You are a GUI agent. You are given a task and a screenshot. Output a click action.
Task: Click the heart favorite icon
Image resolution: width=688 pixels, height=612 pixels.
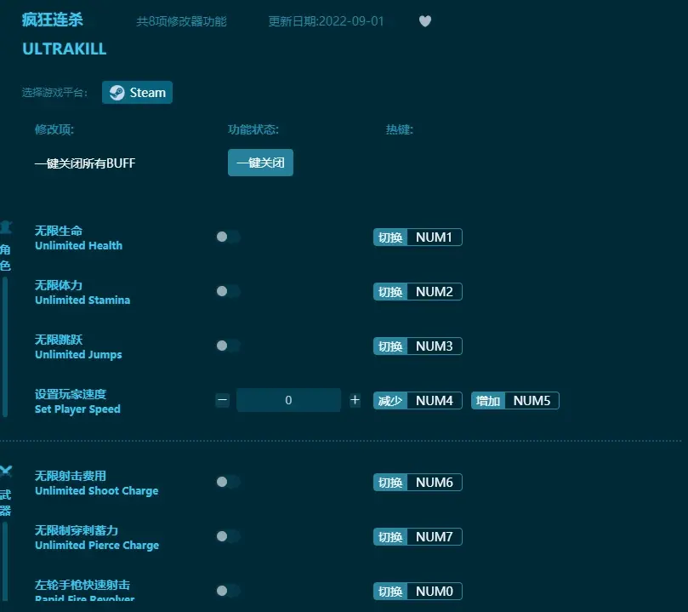(x=425, y=21)
